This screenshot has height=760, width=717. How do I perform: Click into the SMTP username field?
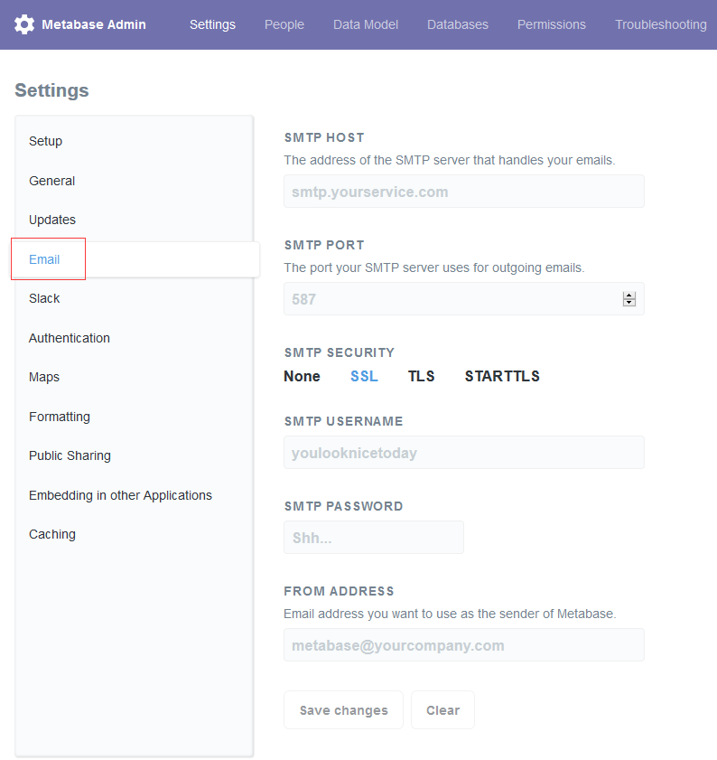tap(463, 453)
